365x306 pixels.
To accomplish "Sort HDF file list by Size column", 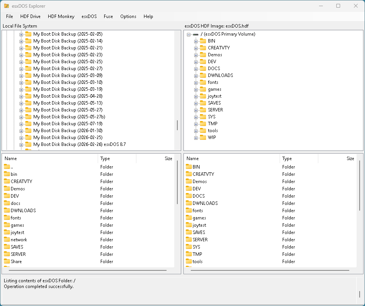I will 337,159.
